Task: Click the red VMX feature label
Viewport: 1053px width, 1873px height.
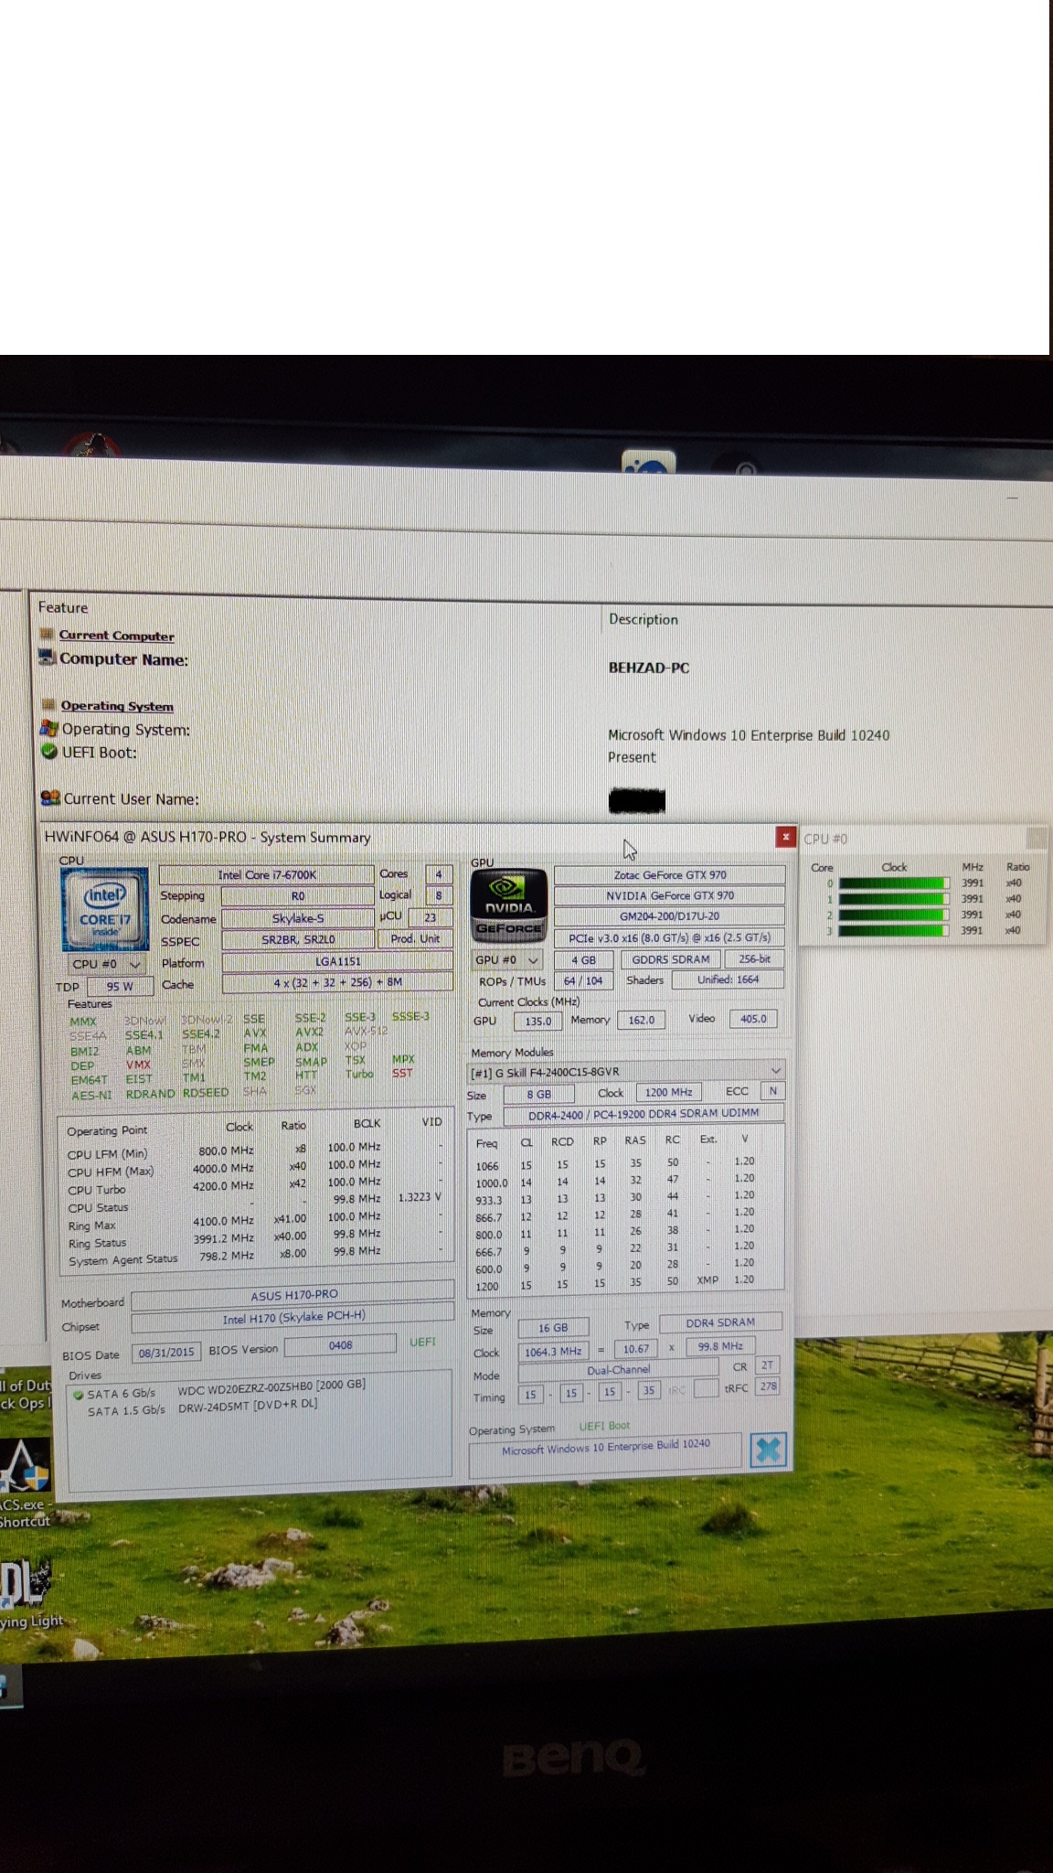Action: pos(138,1065)
